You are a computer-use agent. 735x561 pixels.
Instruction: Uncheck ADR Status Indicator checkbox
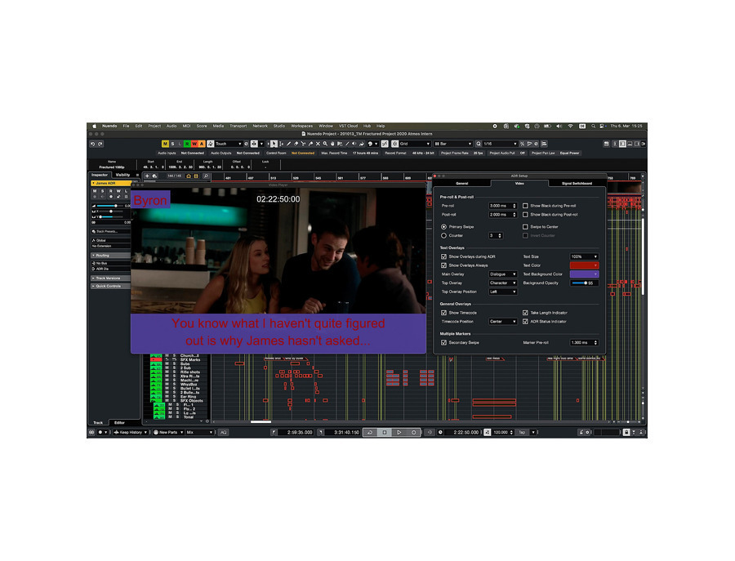(525, 322)
